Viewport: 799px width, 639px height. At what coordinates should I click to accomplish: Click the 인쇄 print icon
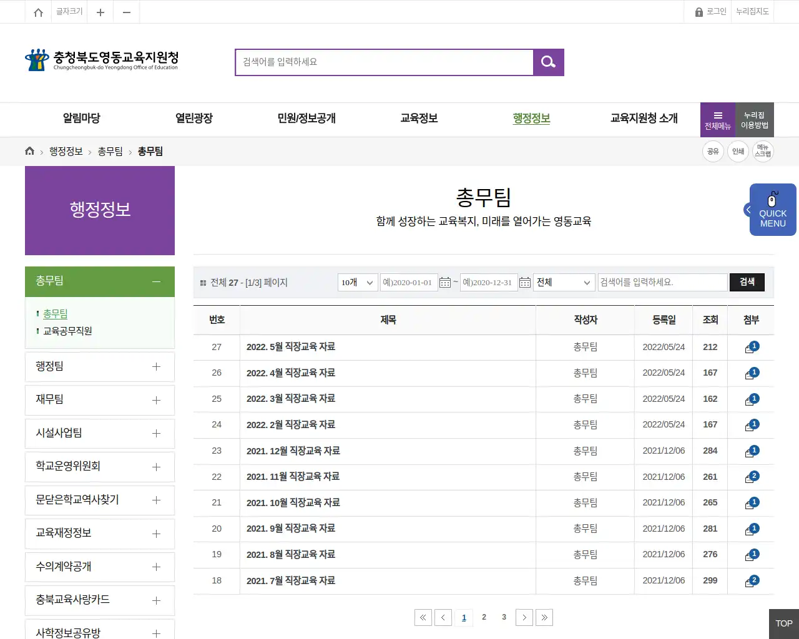[x=738, y=151]
